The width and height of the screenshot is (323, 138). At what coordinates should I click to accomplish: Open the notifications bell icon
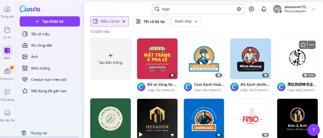coord(264,9)
